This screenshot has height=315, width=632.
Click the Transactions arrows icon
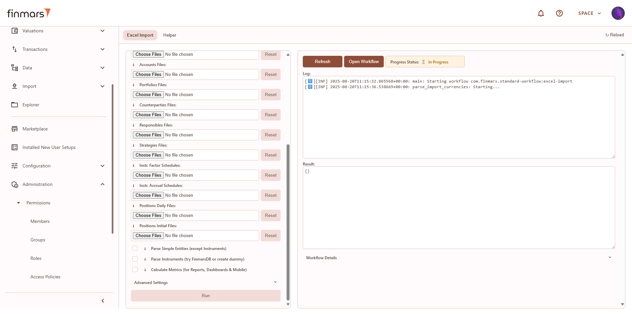[x=15, y=49]
